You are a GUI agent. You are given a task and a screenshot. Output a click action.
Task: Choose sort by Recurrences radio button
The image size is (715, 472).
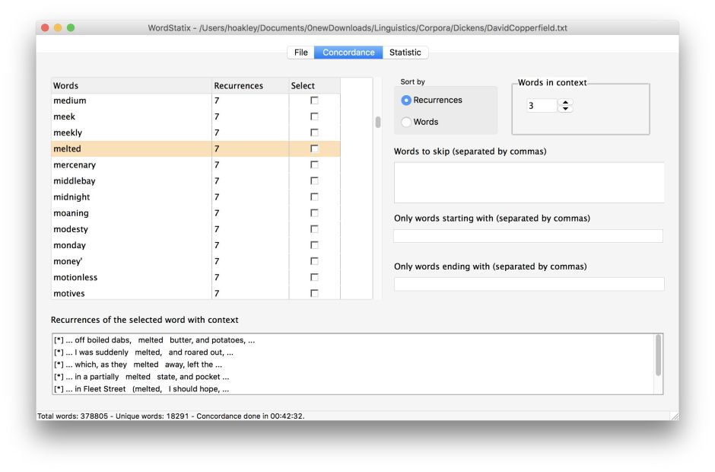coord(406,100)
